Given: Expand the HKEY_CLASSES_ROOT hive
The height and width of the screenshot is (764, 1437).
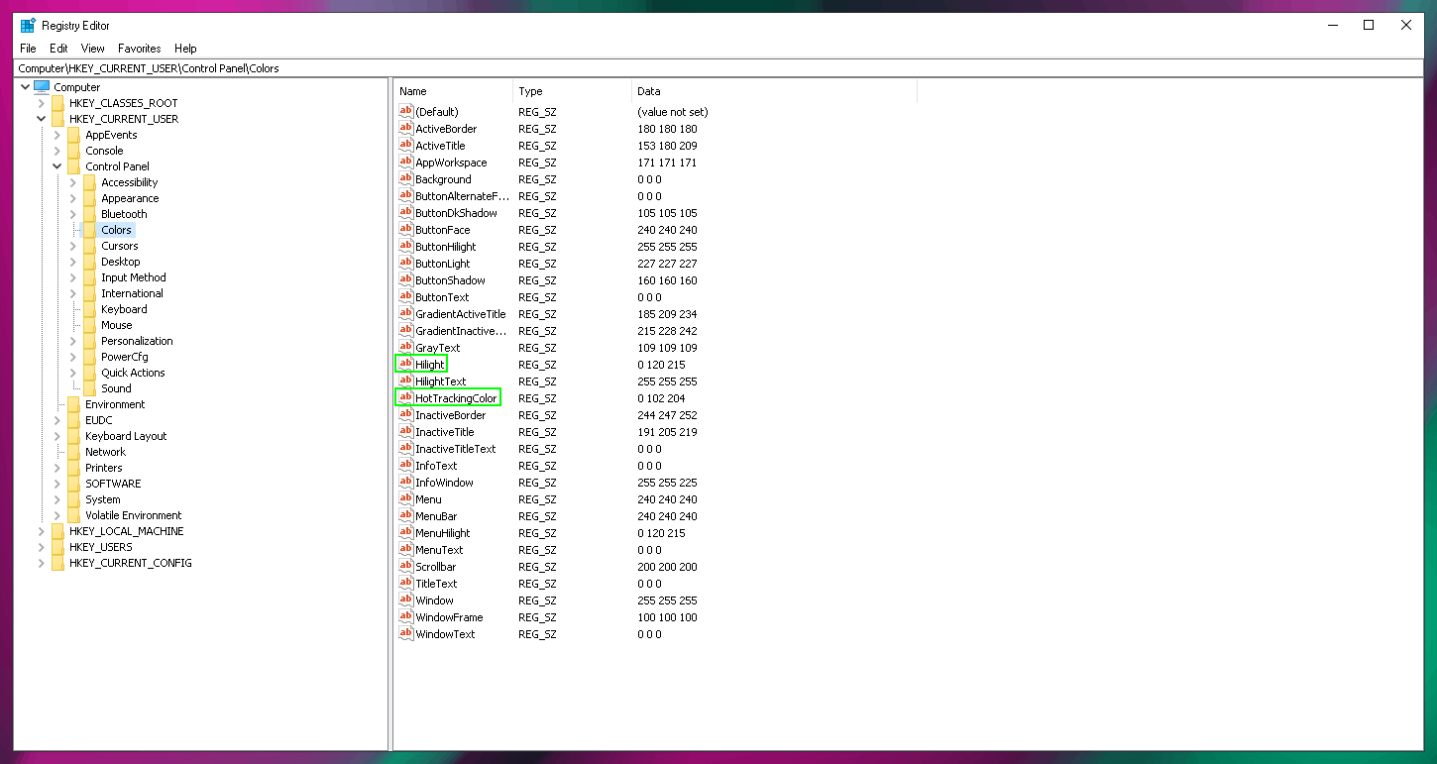Looking at the screenshot, I should 42,103.
